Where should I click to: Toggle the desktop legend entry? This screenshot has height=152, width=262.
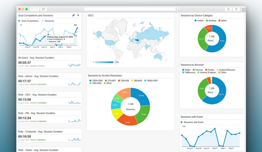(x=211, y=21)
